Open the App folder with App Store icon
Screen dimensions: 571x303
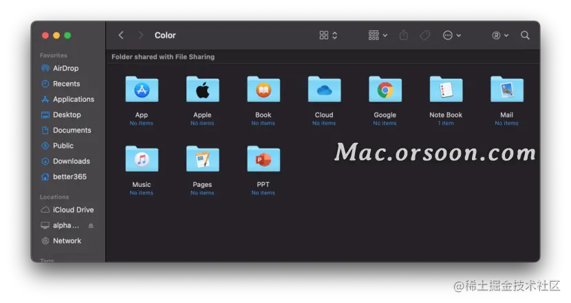coord(142,89)
